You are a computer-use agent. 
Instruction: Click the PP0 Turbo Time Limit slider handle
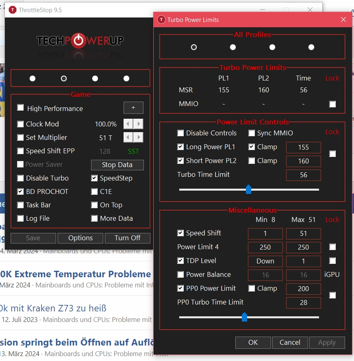tap(244, 317)
